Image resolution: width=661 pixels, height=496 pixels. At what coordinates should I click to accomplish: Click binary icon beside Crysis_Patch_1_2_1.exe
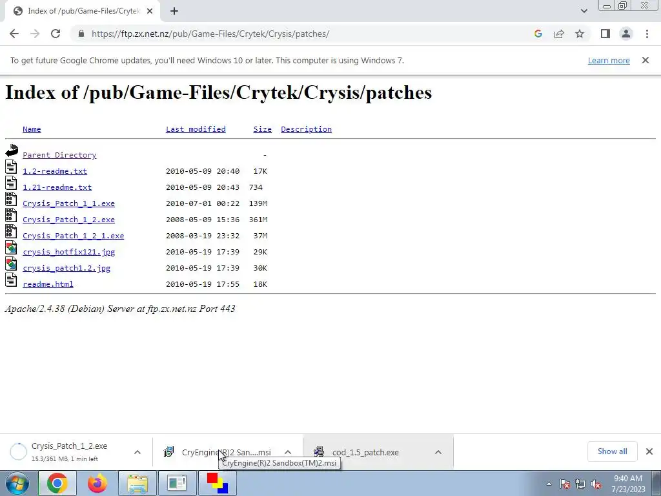[12, 231]
